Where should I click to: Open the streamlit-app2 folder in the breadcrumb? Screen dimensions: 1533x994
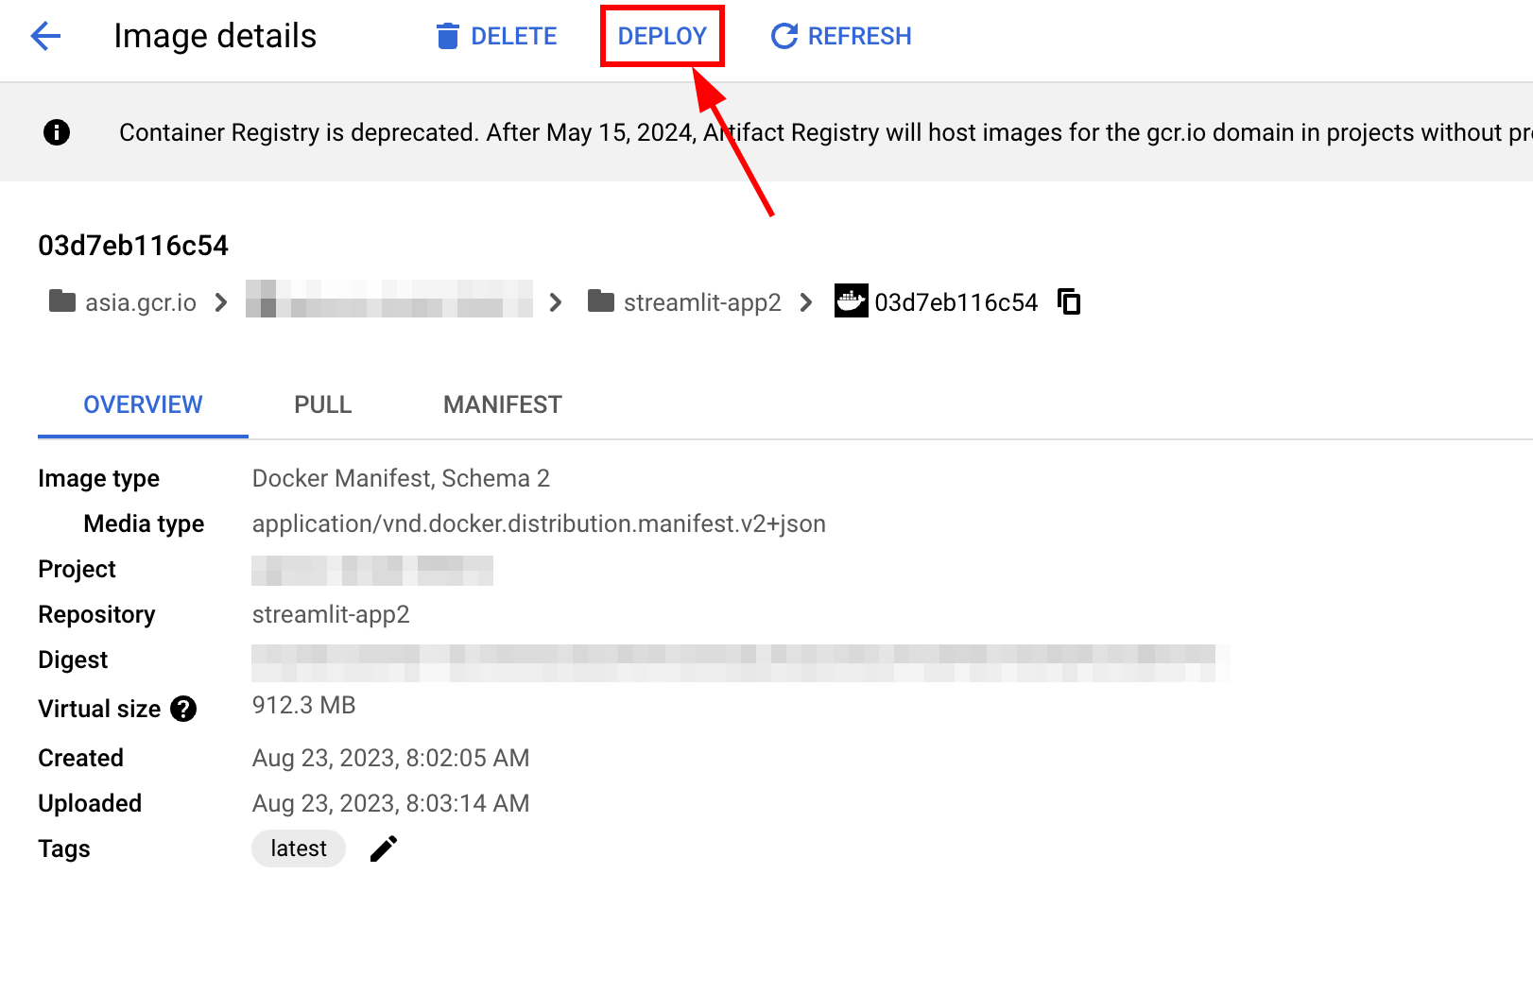[684, 302]
